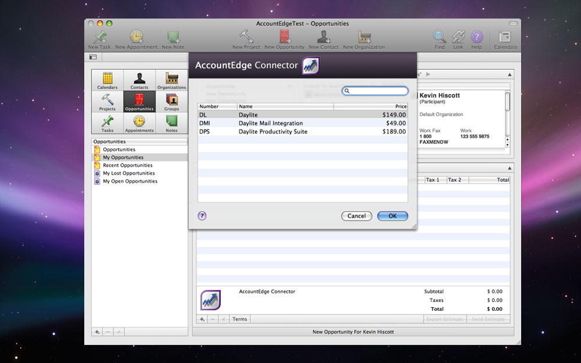
Task: Click the $189.00 price cell
Action: click(x=394, y=131)
